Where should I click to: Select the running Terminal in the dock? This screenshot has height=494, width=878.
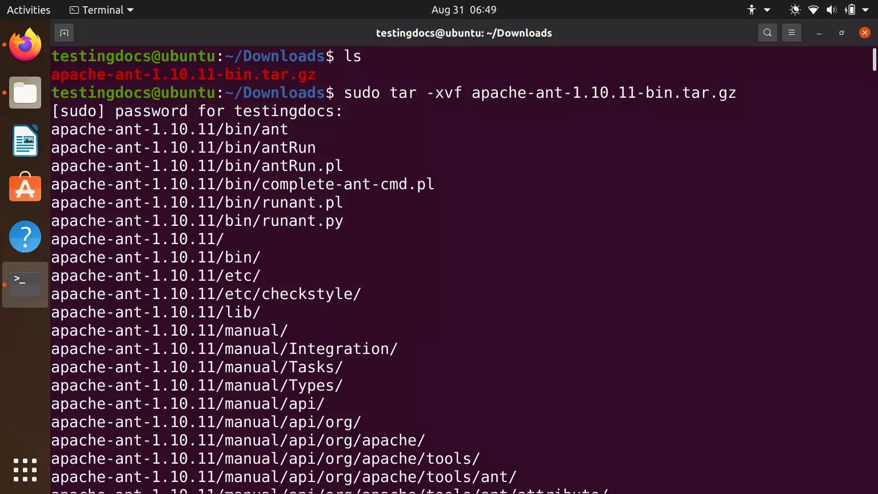pyautogui.click(x=25, y=284)
